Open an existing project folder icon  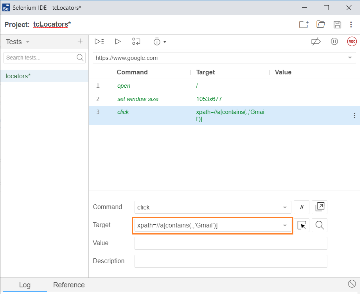pos(320,24)
